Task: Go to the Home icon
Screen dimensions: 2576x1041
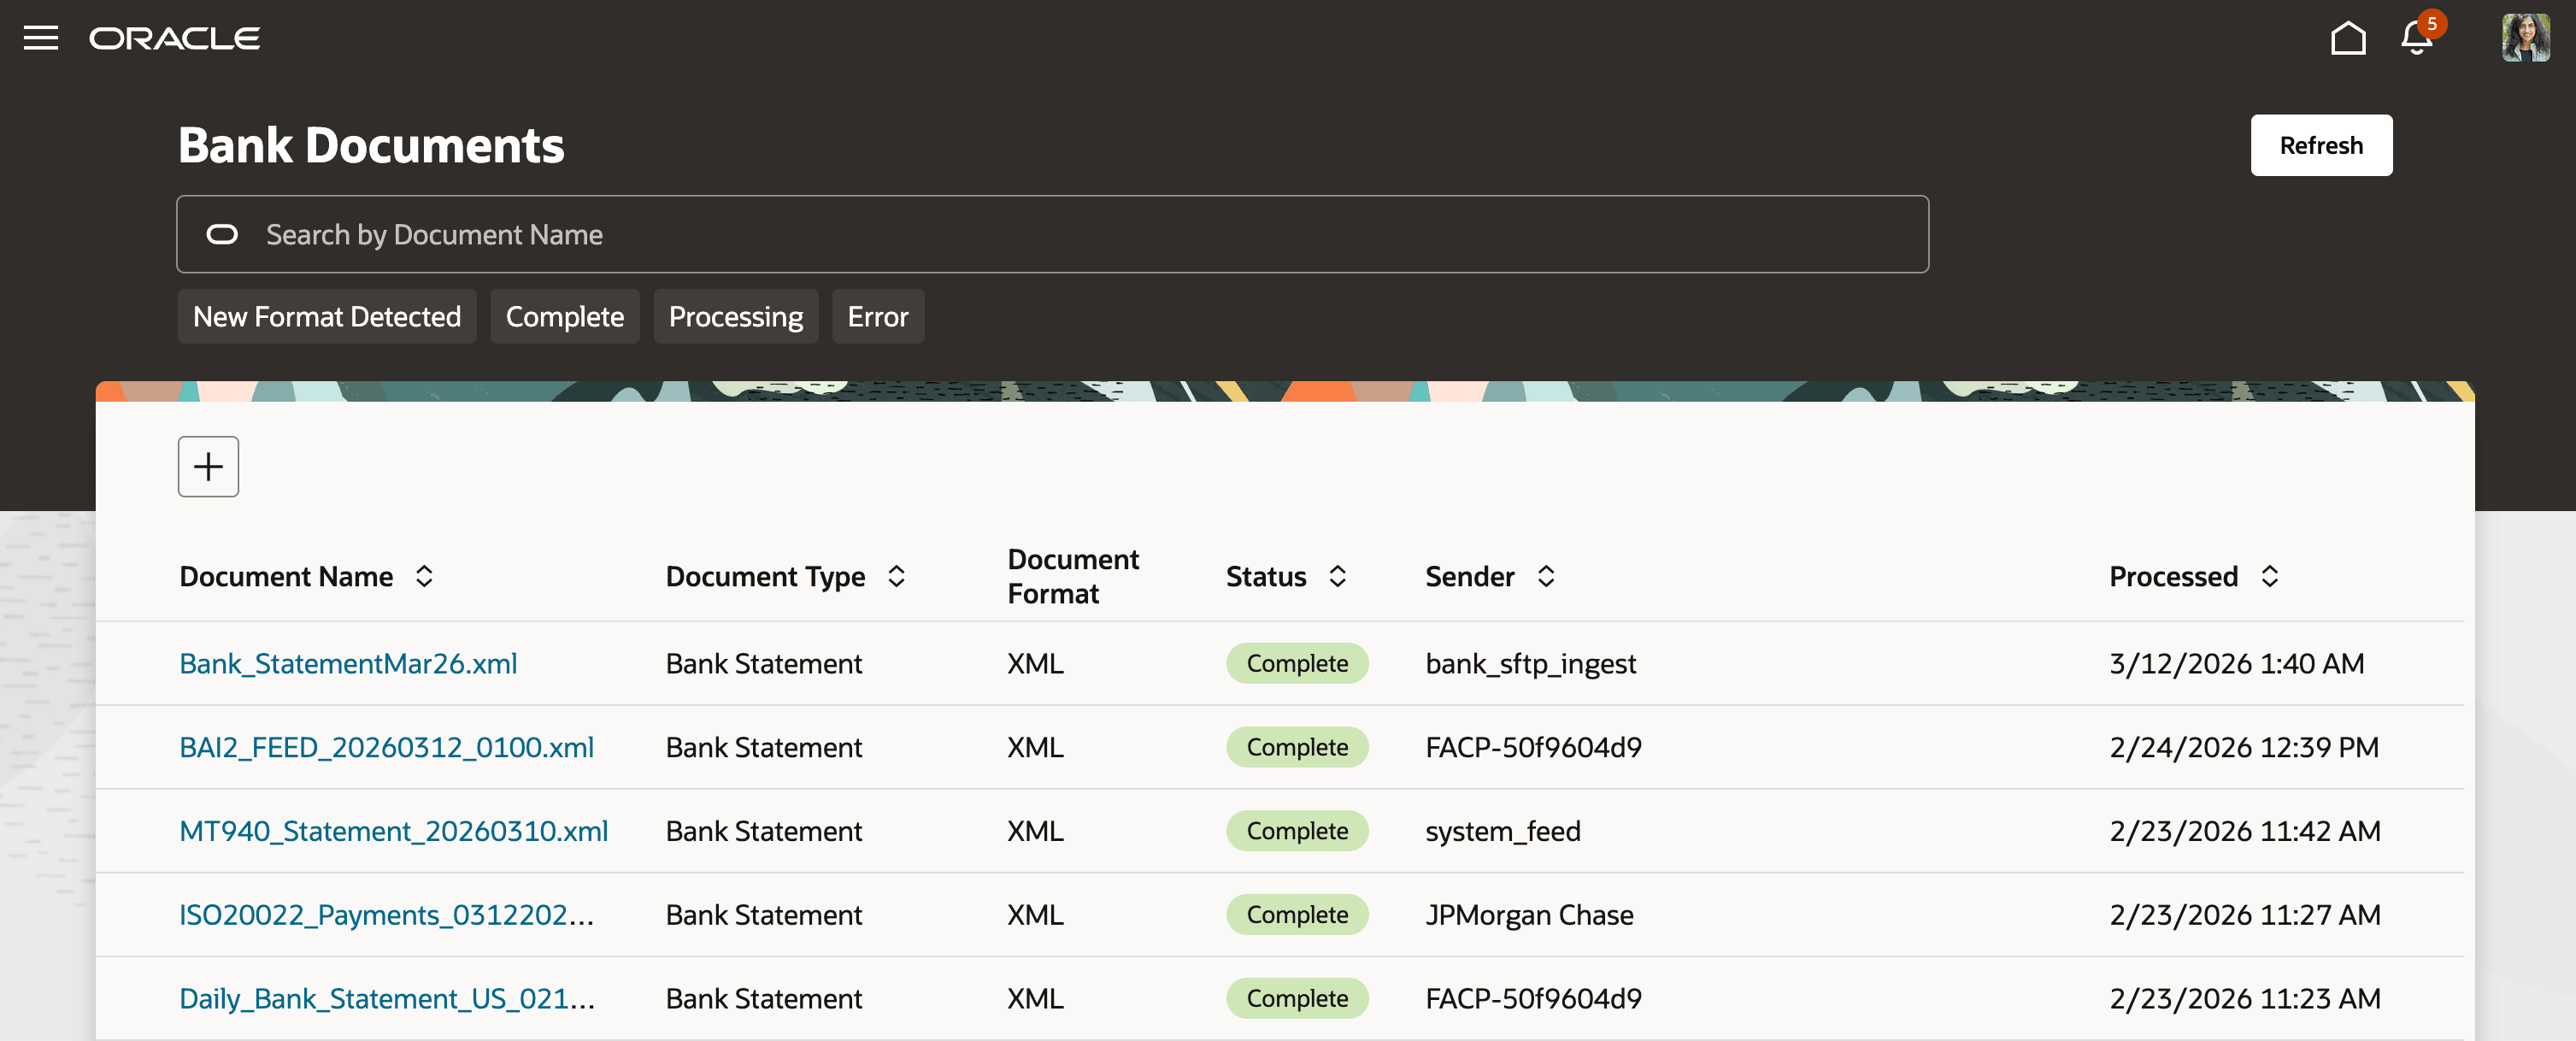Action: (2348, 38)
